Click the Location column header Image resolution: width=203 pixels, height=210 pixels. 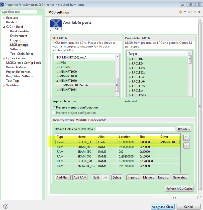click(x=128, y=137)
